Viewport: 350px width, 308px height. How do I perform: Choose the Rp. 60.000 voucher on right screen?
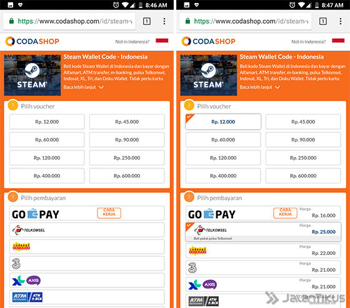[223, 140]
